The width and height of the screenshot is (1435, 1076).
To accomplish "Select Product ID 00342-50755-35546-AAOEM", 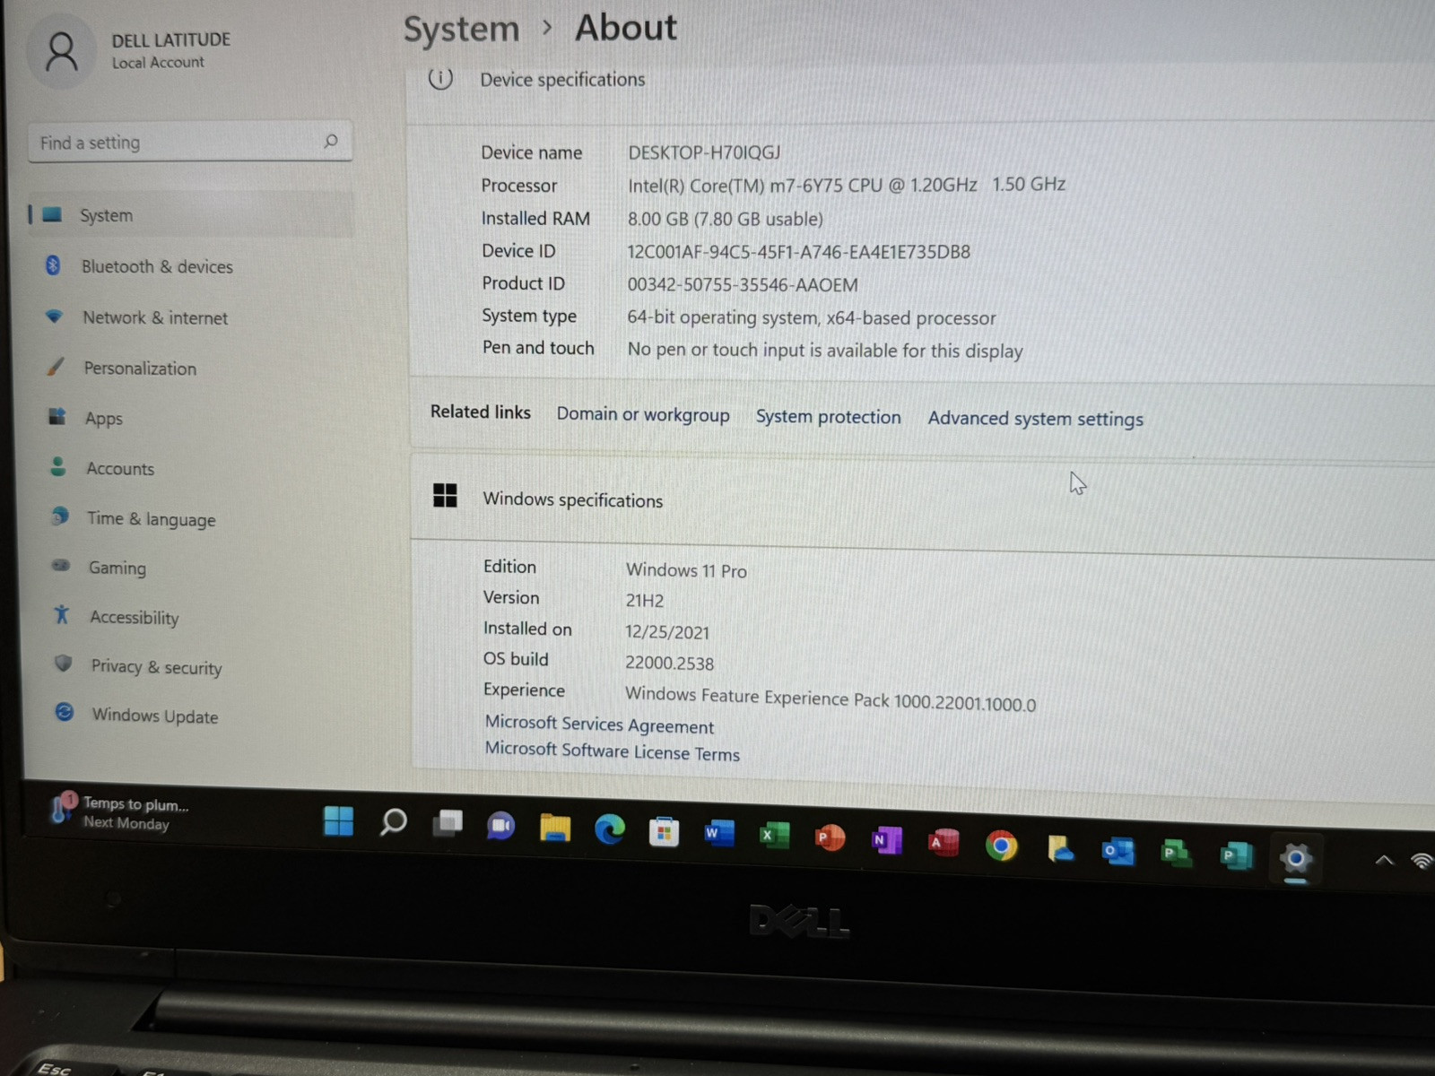I will click(743, 285).
